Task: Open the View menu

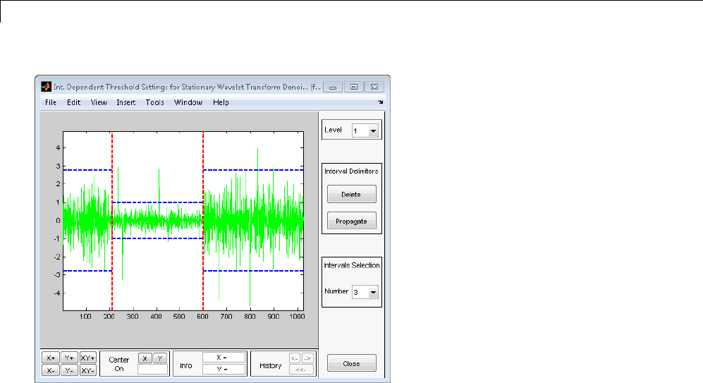Action: pos(99,102)
